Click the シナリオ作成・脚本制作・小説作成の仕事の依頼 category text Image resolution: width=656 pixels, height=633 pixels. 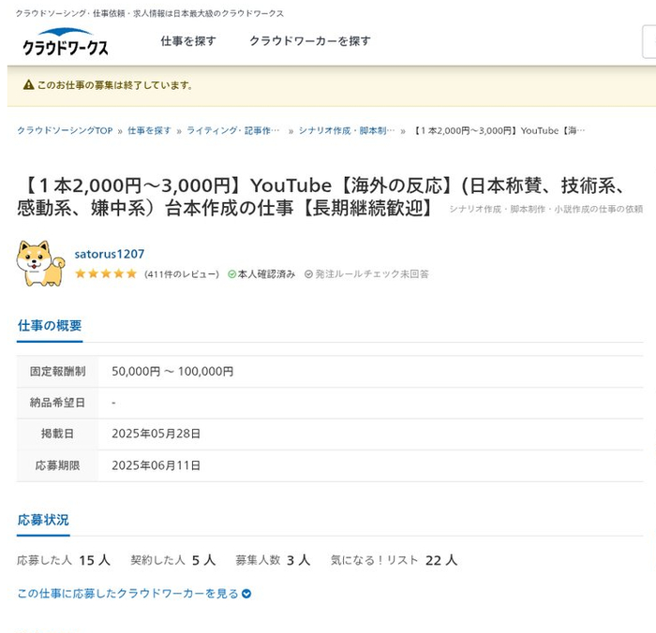546,209
